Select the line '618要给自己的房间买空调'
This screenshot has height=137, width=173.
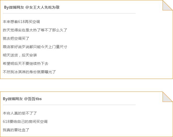pyautogui.click(x=25, y=122)
